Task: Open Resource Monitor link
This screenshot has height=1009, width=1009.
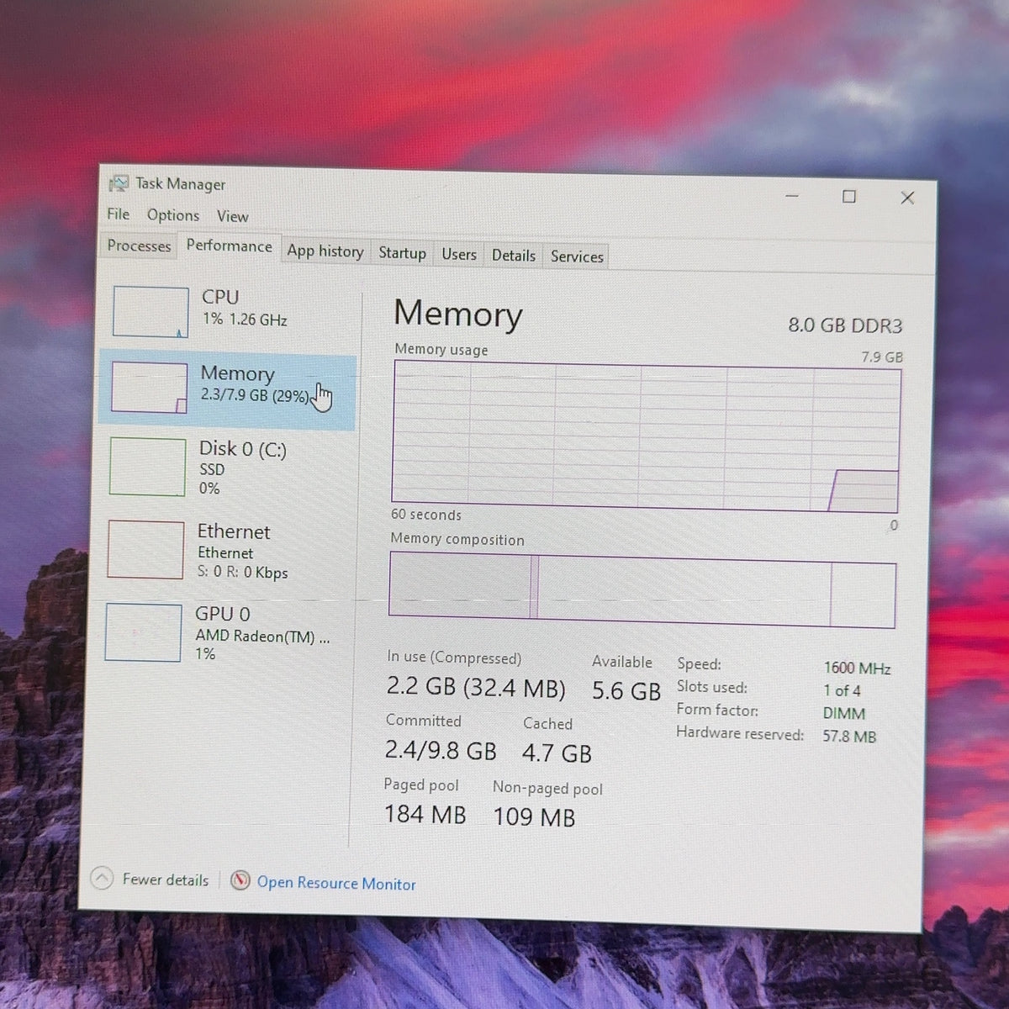Action: tap(336, 883)
